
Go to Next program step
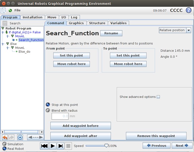point(182,145)
